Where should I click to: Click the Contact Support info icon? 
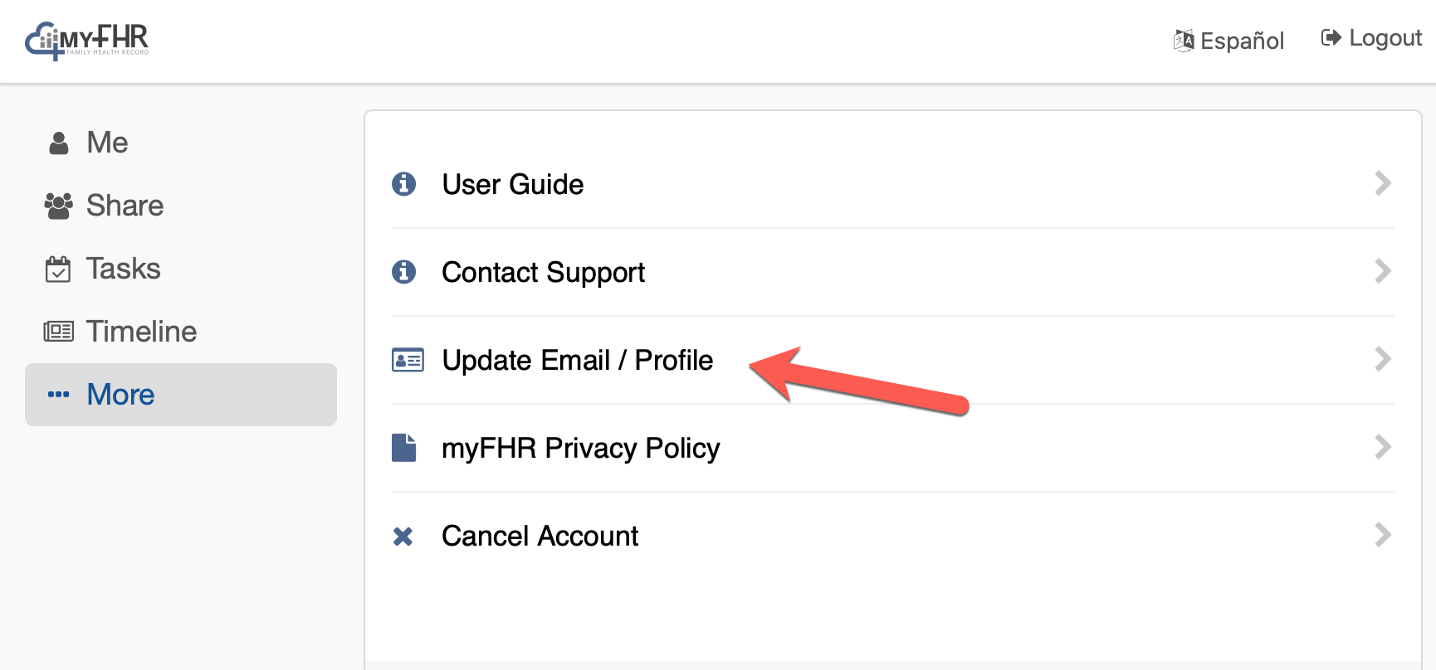(x=404, y=271)
